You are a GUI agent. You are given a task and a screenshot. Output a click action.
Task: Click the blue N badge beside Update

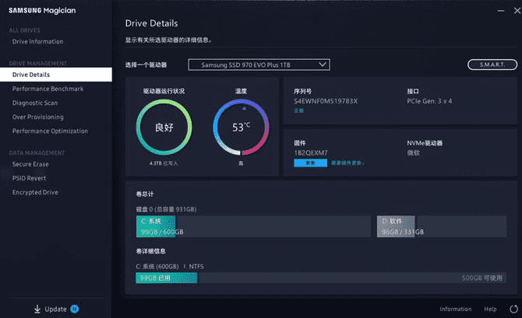pyautogui.click(x=75, y=309)
